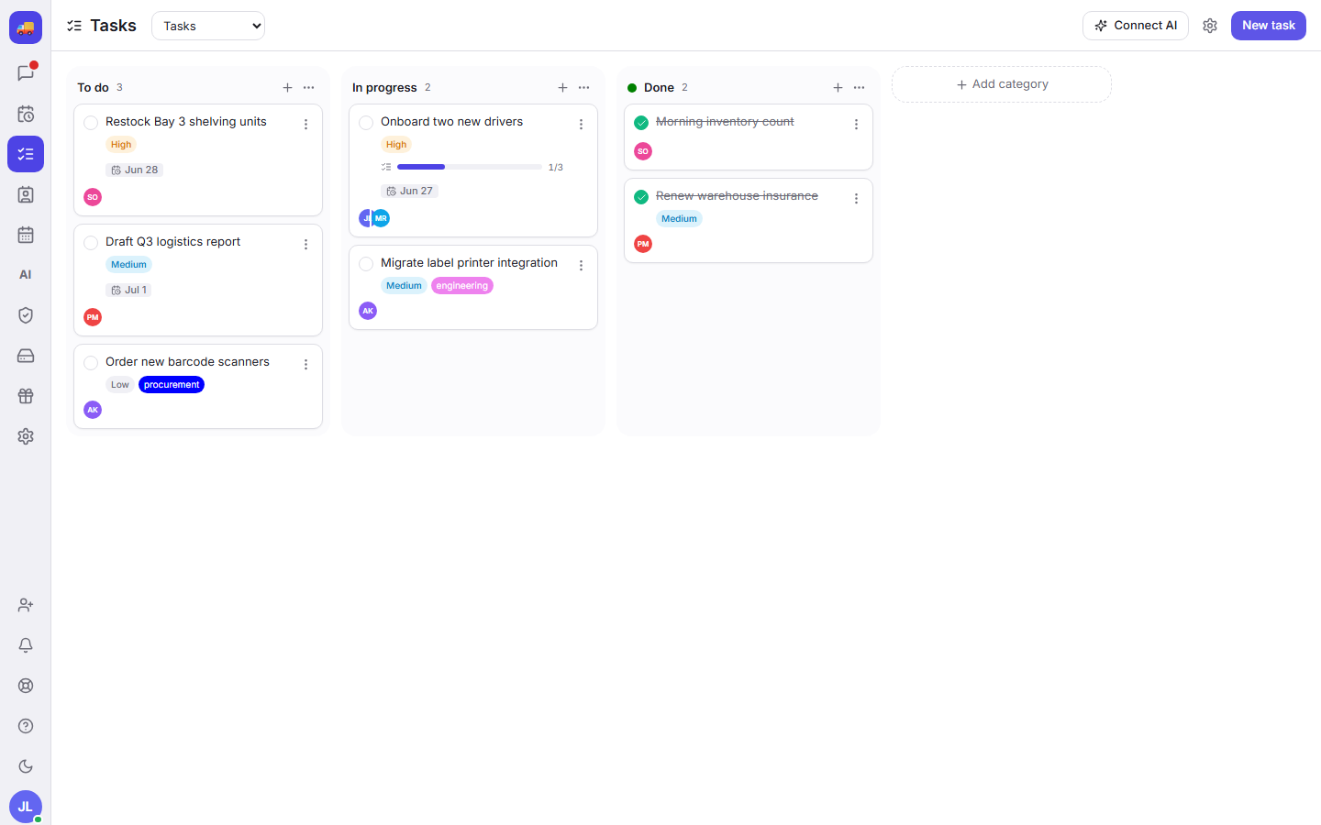The width and height of the screenshot is (1321, 825).
Task: Open notifications bell icon
Action: tap(26, 645)
